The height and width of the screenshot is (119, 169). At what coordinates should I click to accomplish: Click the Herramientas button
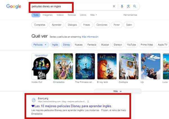tap(130, 15)
